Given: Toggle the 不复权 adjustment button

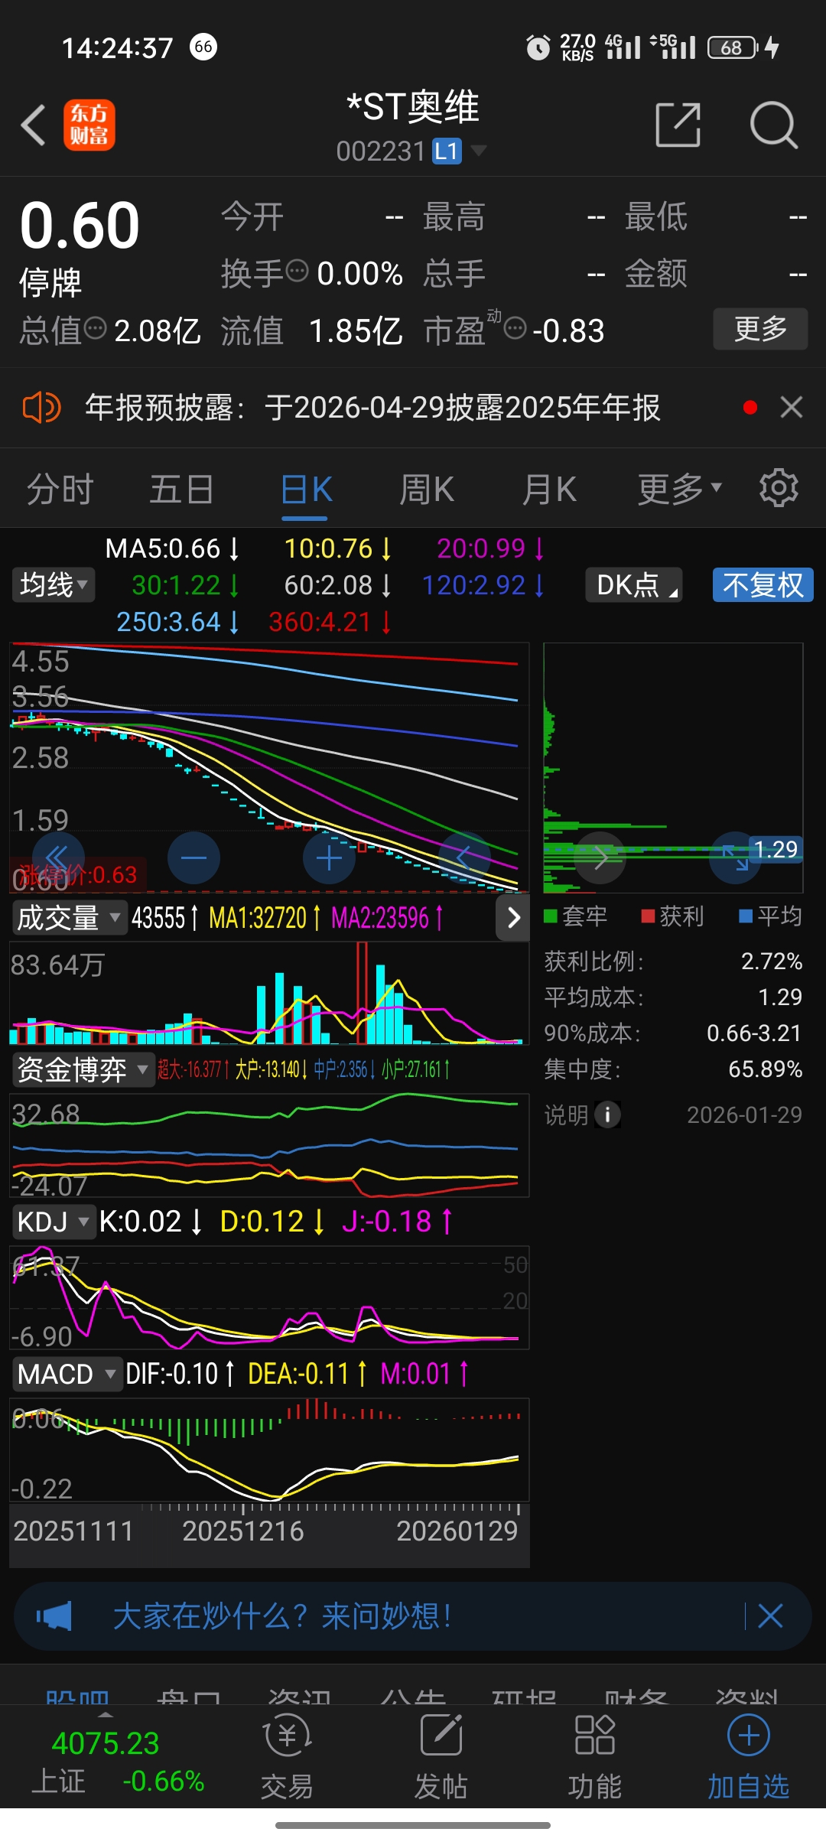Looking at the screenshot, I should coord(763,585).
